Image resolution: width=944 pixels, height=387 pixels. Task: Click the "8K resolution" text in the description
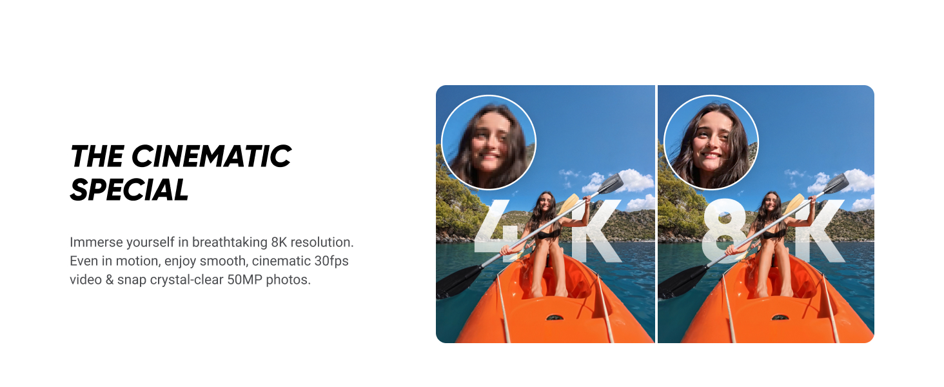(311, 243)
